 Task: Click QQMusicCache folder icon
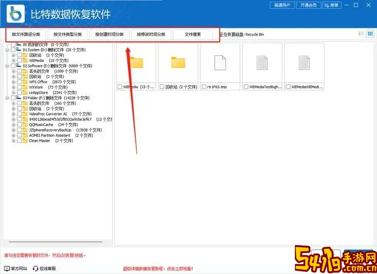(25, 124)
